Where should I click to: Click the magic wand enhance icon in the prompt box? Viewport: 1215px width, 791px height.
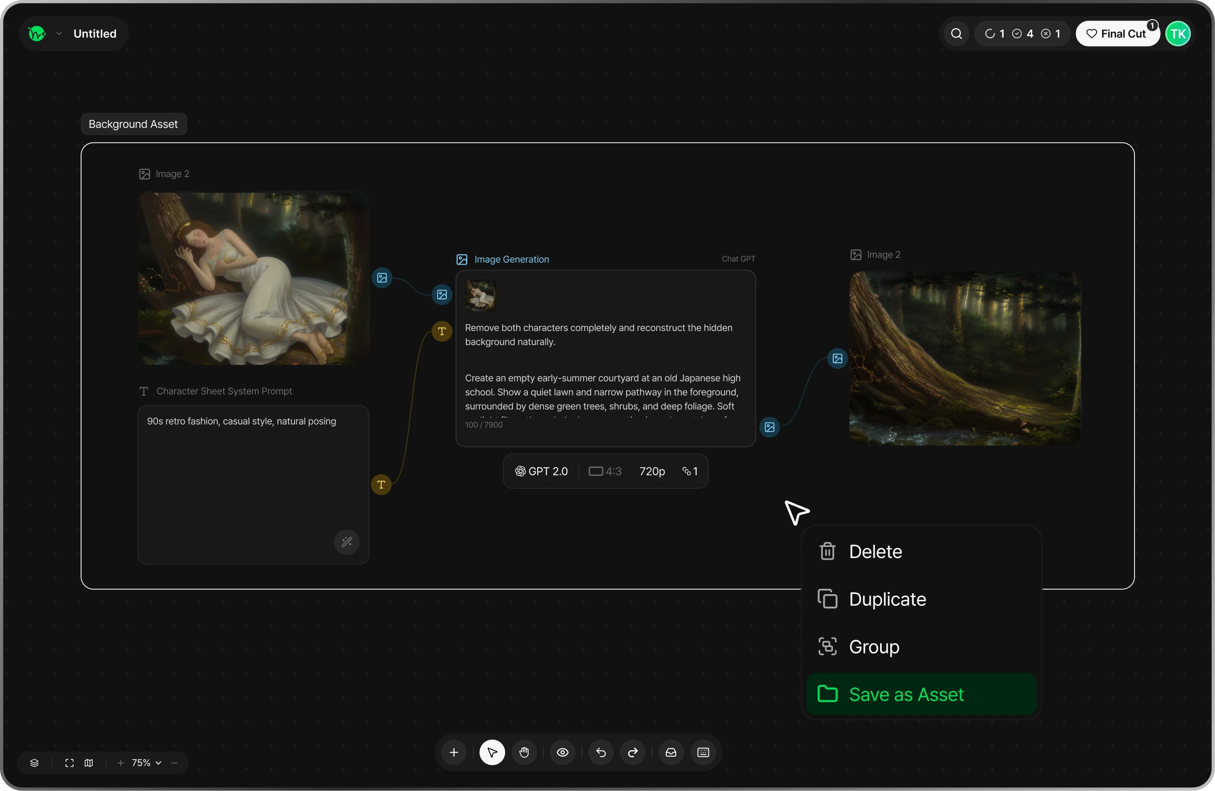pos(347,541)
